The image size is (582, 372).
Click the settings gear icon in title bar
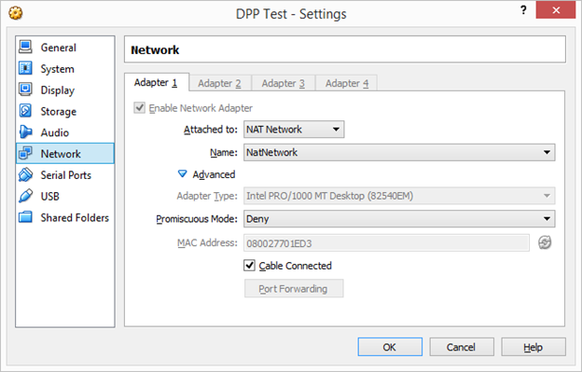pos(16,13)
